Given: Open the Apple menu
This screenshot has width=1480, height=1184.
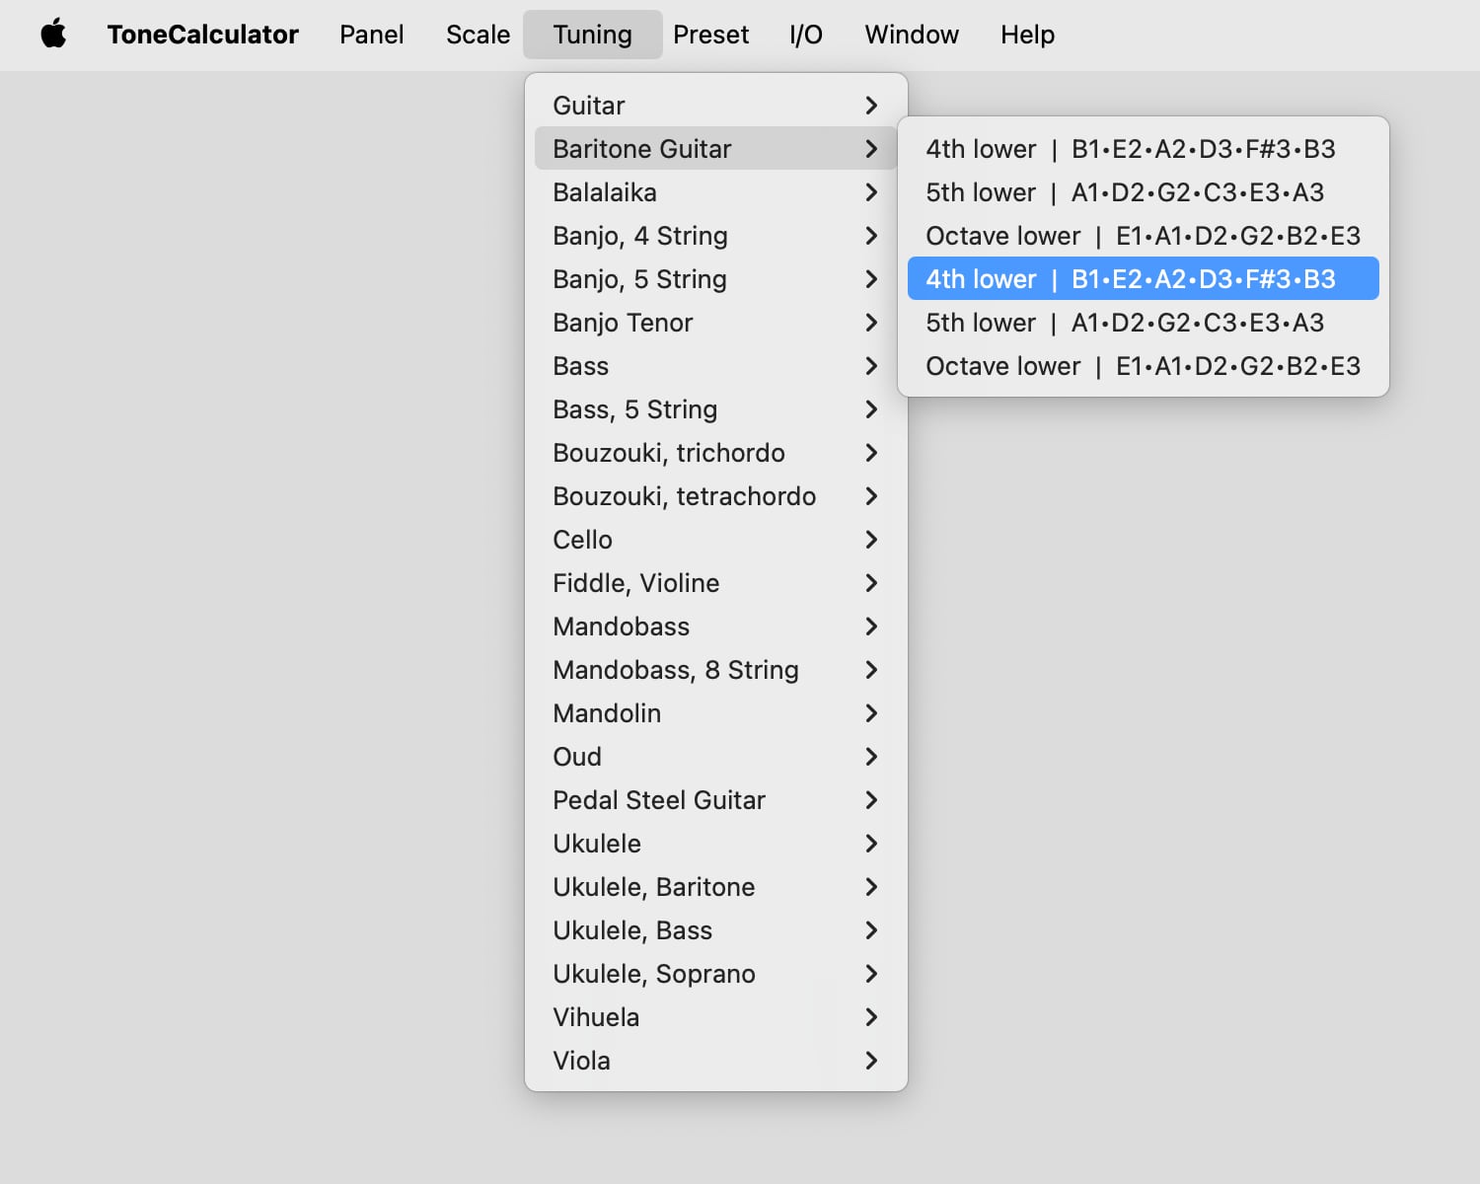Looking at the screenshot, I should pos(53,35).
